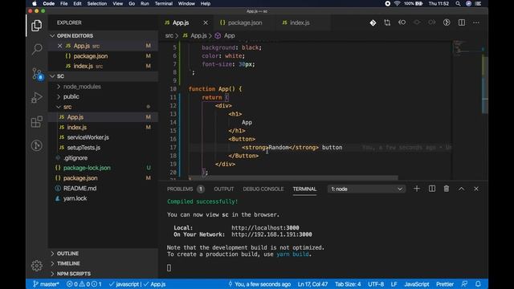Open macOS Spotlight search icon
The width and height of the screenshot is (514, 289).
[x=458, y=3]
